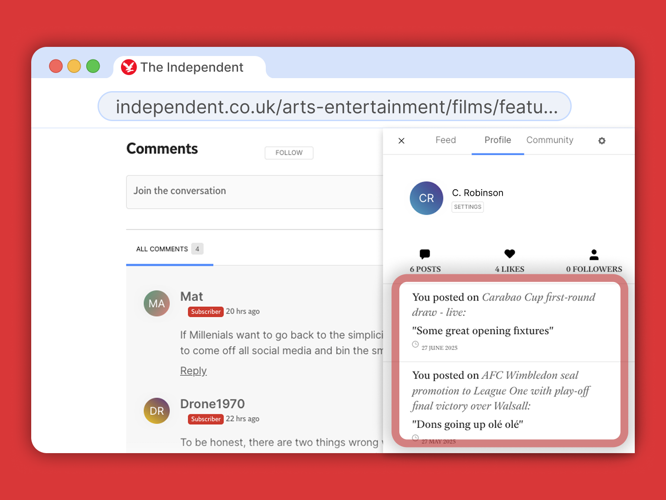
Task: Click the speech bubble posts icon
Action: point(425,254)
